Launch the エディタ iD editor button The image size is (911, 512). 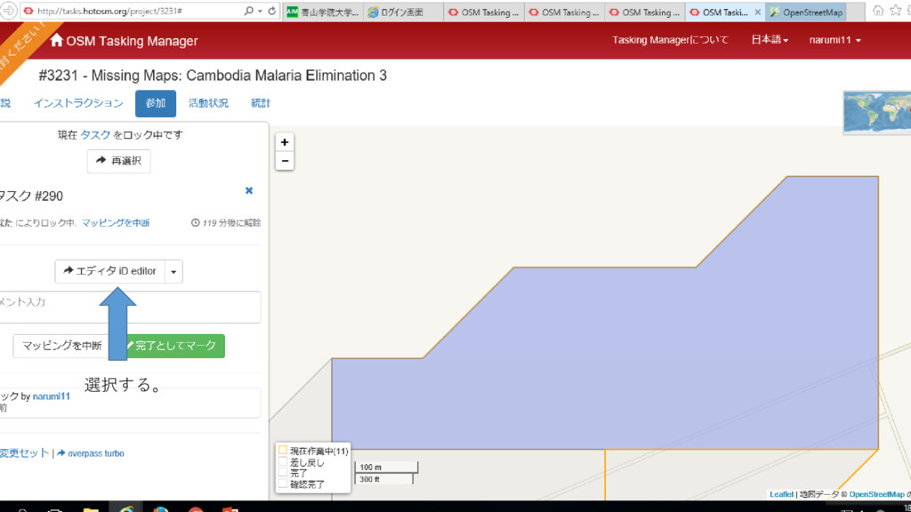(x=109, y=271)
